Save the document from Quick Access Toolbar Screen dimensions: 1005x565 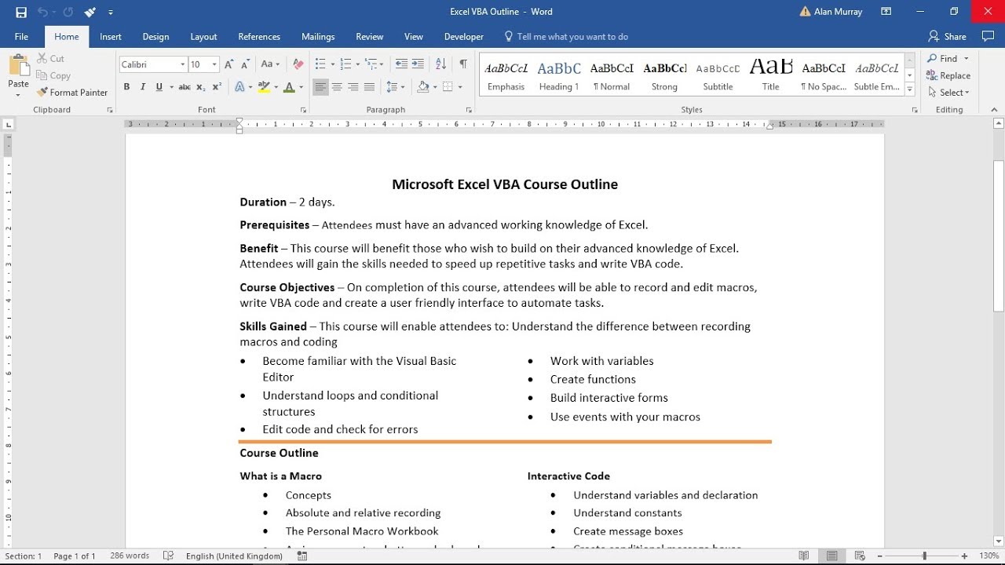click(21, 12)
